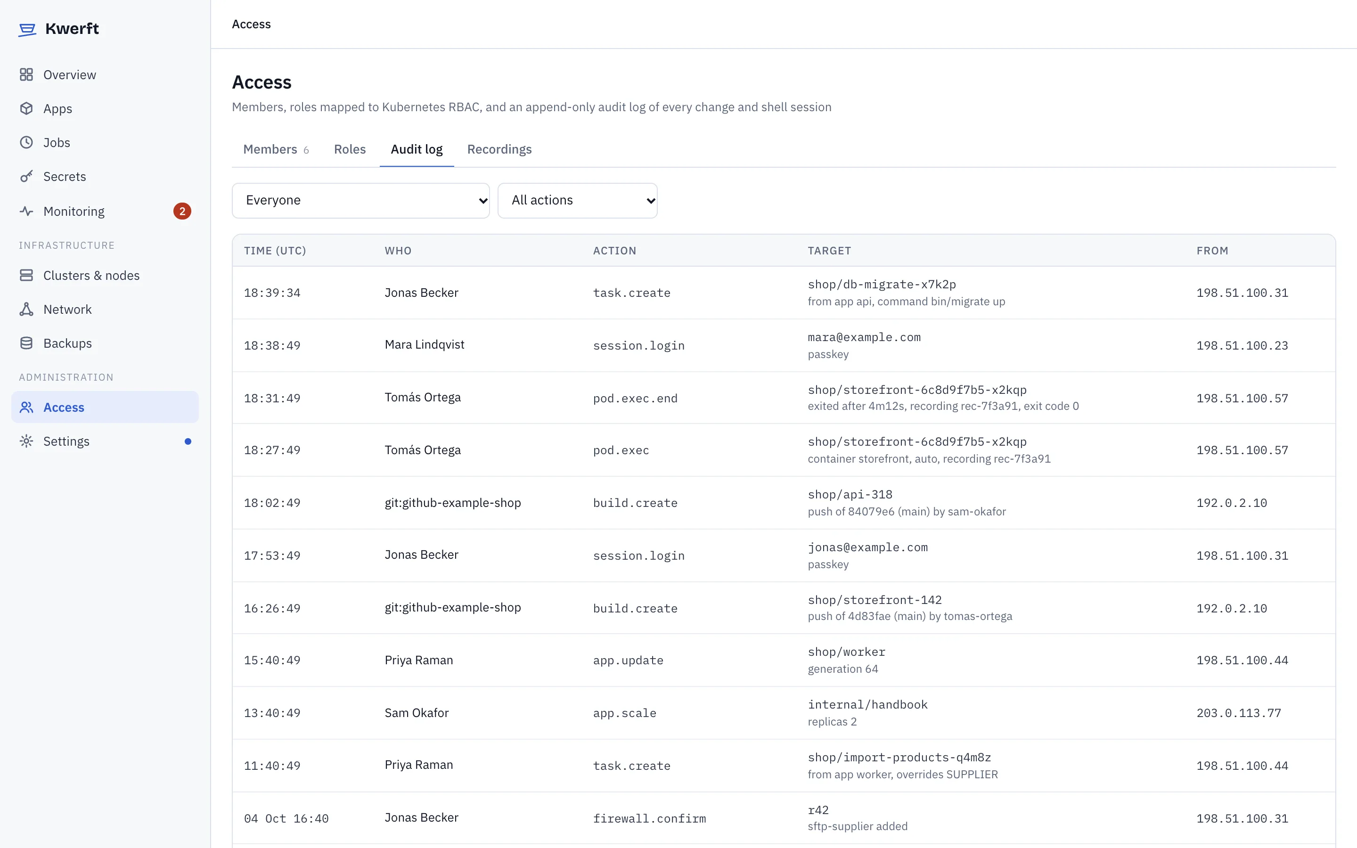Click the Settings gear icon
This screenshot has width=1357, height=848.
coord(26,441)
